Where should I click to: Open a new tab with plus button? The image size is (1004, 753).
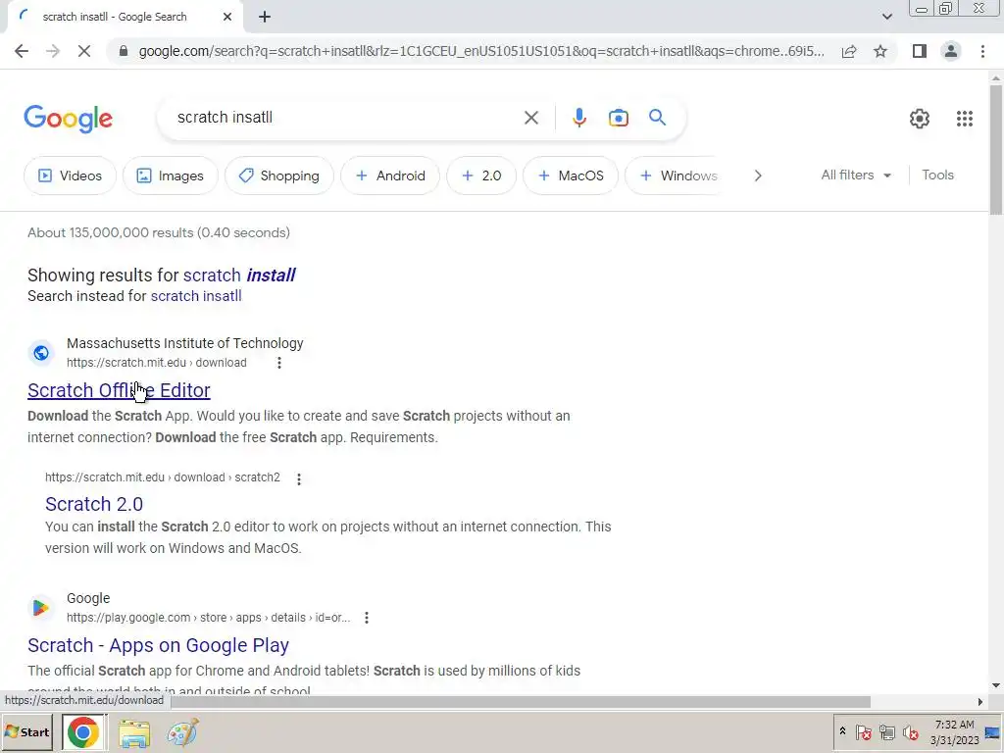(x=265, y=17)
